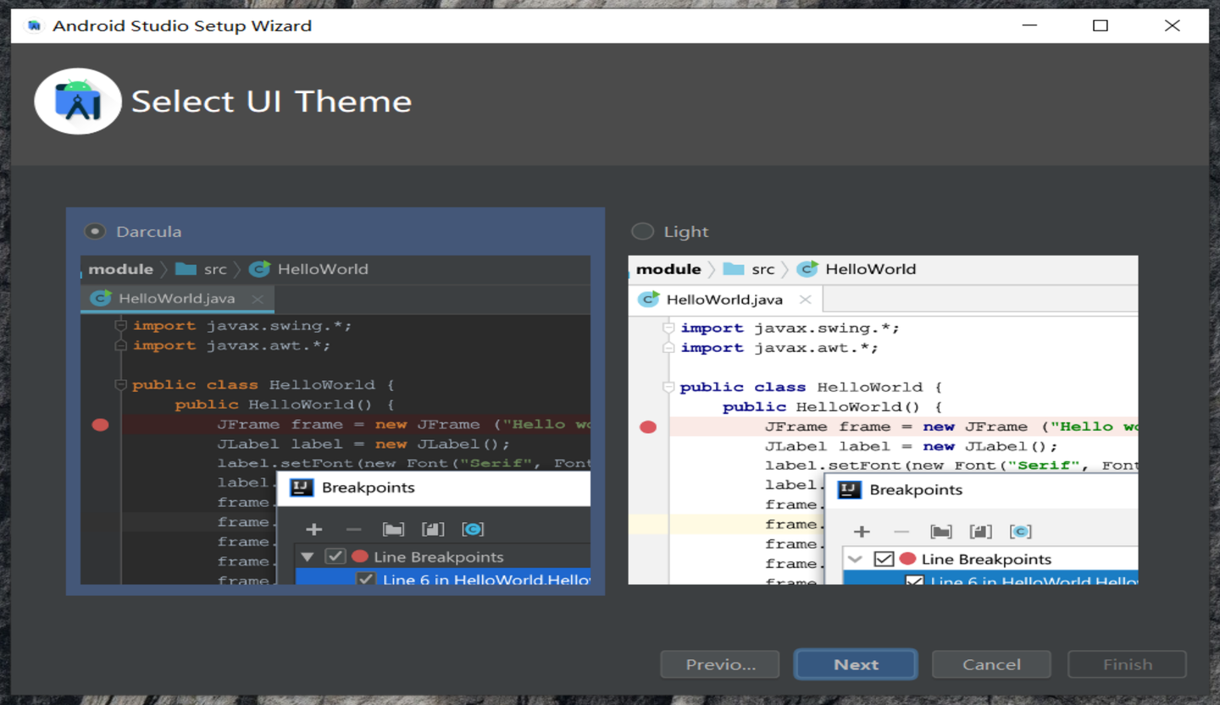Click the Android Studio logo beside Select UI Theme

click(x=78, y=101)
